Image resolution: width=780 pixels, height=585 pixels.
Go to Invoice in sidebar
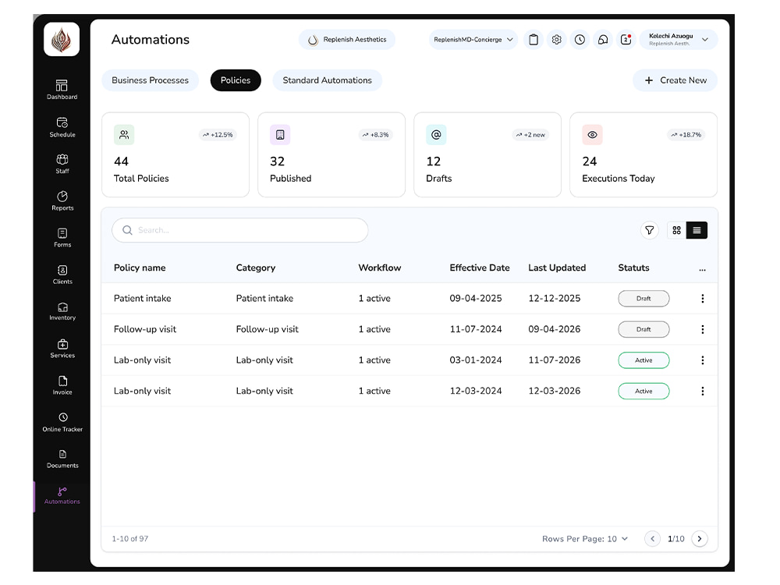coord(62,385)
